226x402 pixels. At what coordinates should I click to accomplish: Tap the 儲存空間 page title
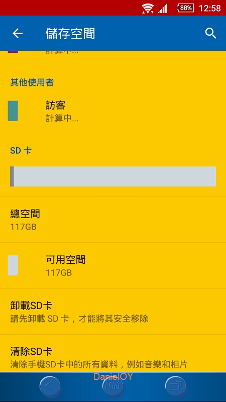(x=70, y=34)
